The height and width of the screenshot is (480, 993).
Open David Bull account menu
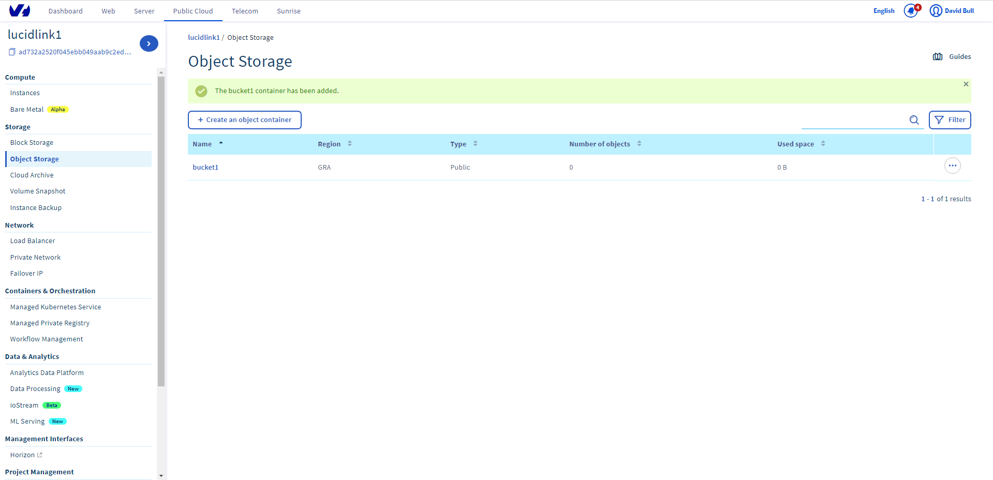click(x=959, y=11)
